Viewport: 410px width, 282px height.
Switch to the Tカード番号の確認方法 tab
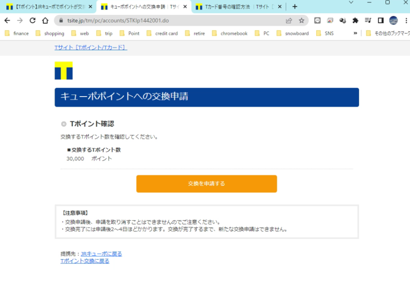click(x=238, y=6)
